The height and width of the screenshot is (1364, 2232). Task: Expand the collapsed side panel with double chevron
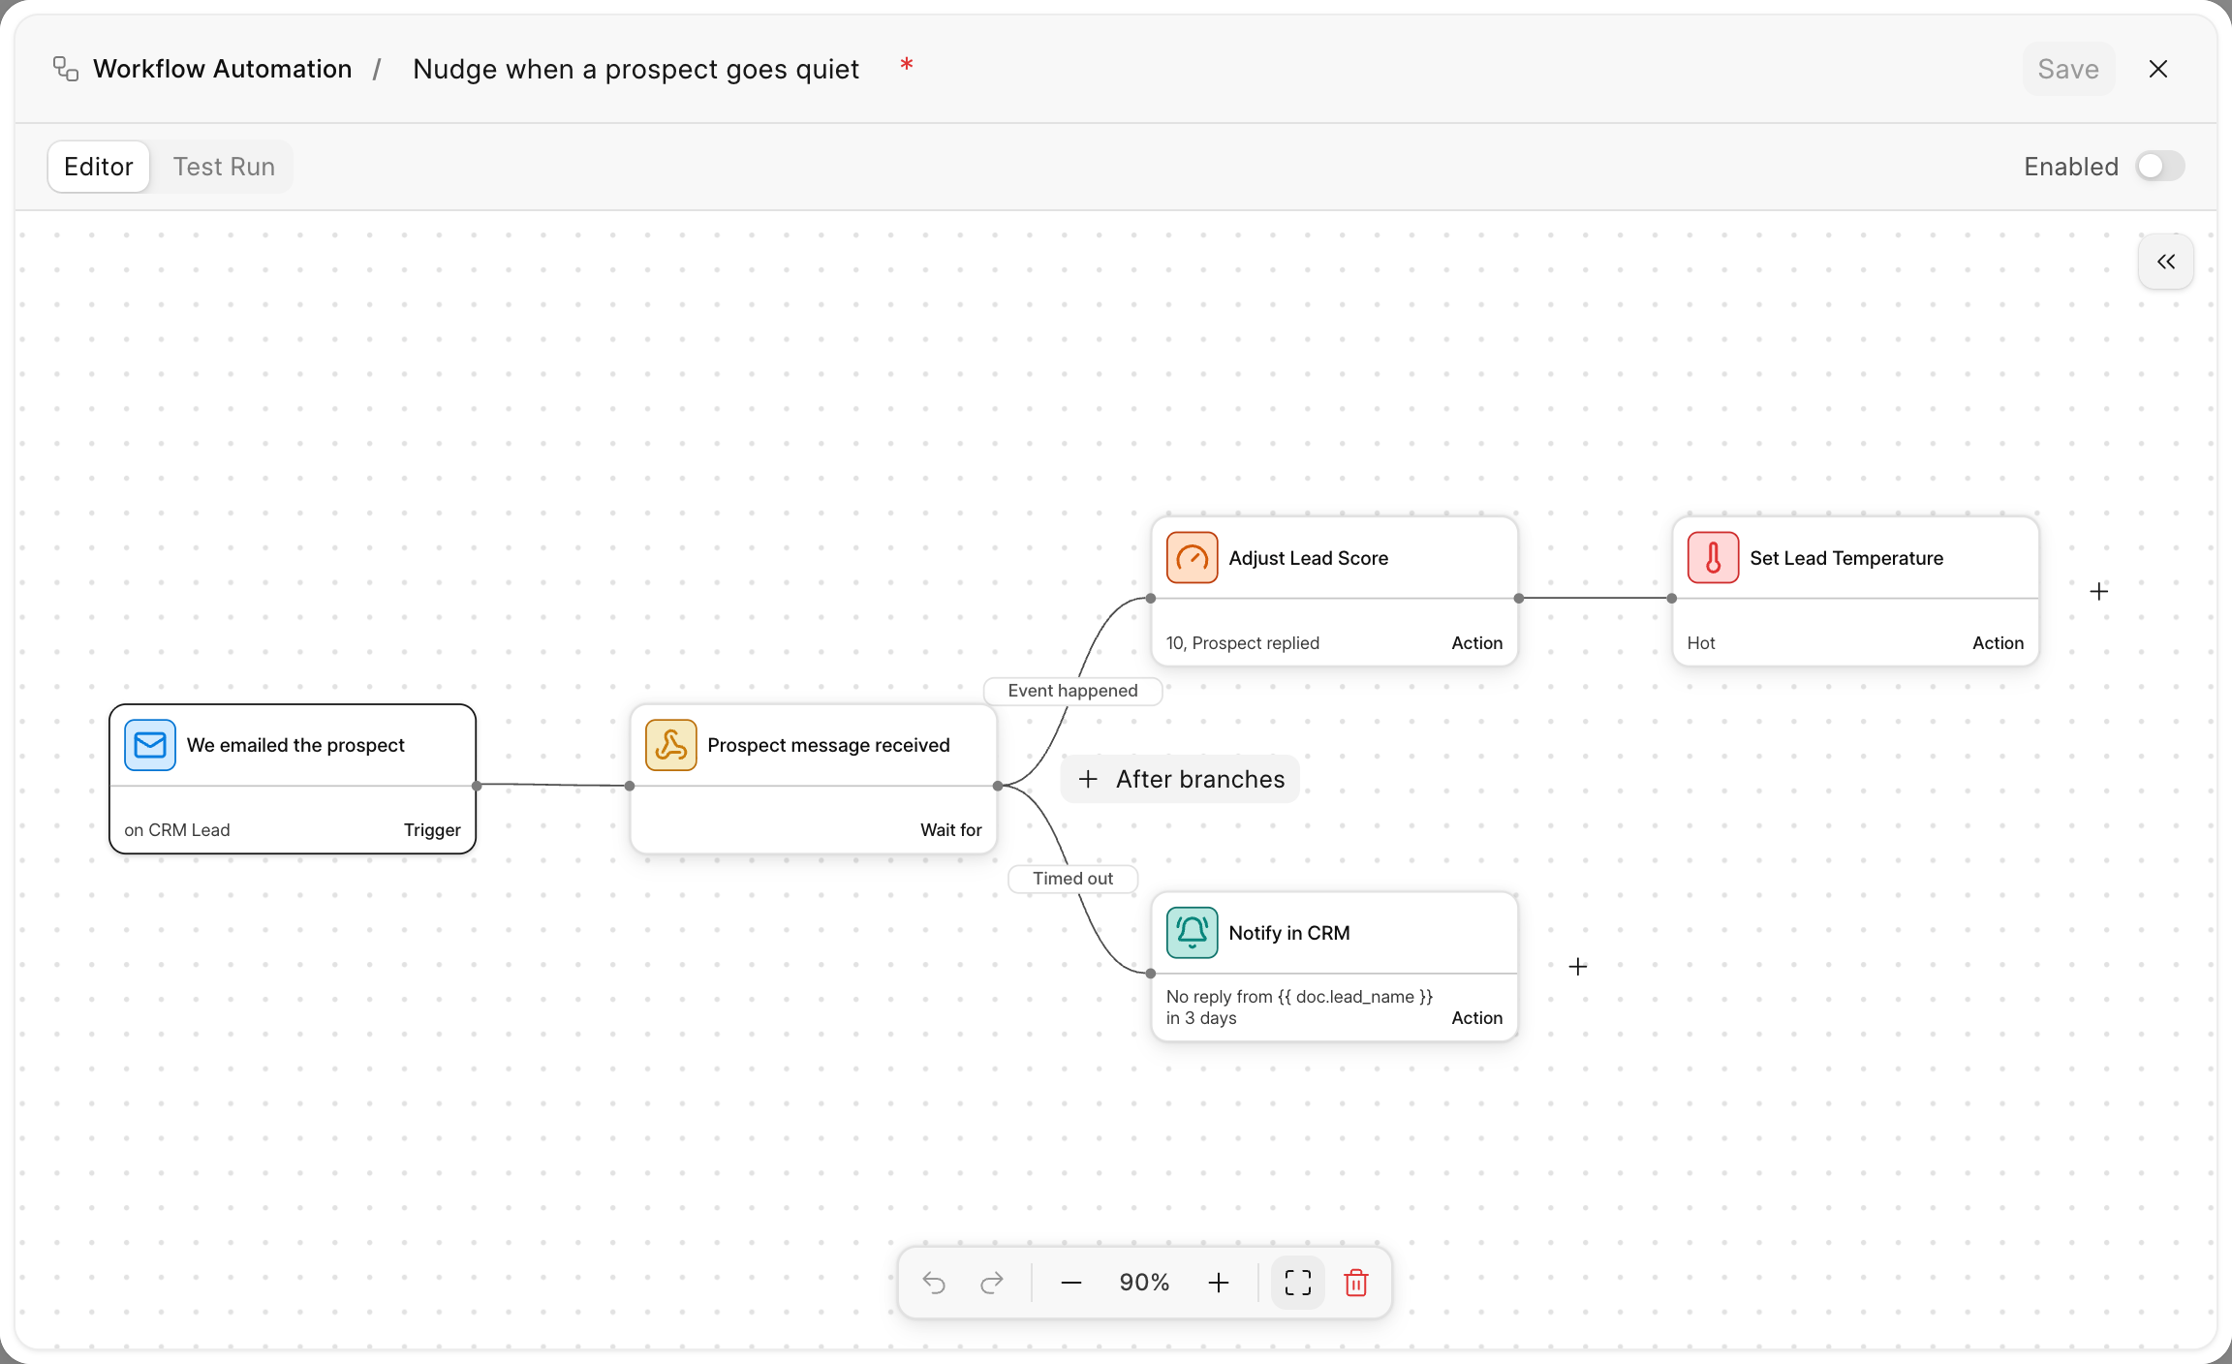(2166, 262)
